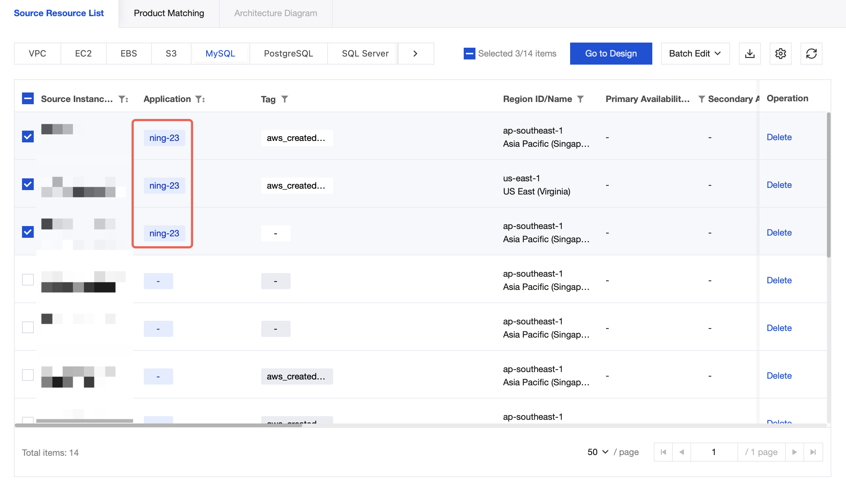Open table settings gear icon
Viewport: 846px width, 491px height.
[x=780, y=54]
